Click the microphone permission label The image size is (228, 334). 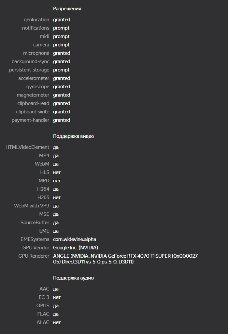coord(36,53)
